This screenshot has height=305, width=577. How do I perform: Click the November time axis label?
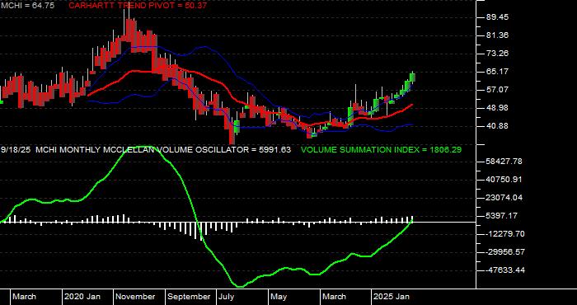coord(136,297)
